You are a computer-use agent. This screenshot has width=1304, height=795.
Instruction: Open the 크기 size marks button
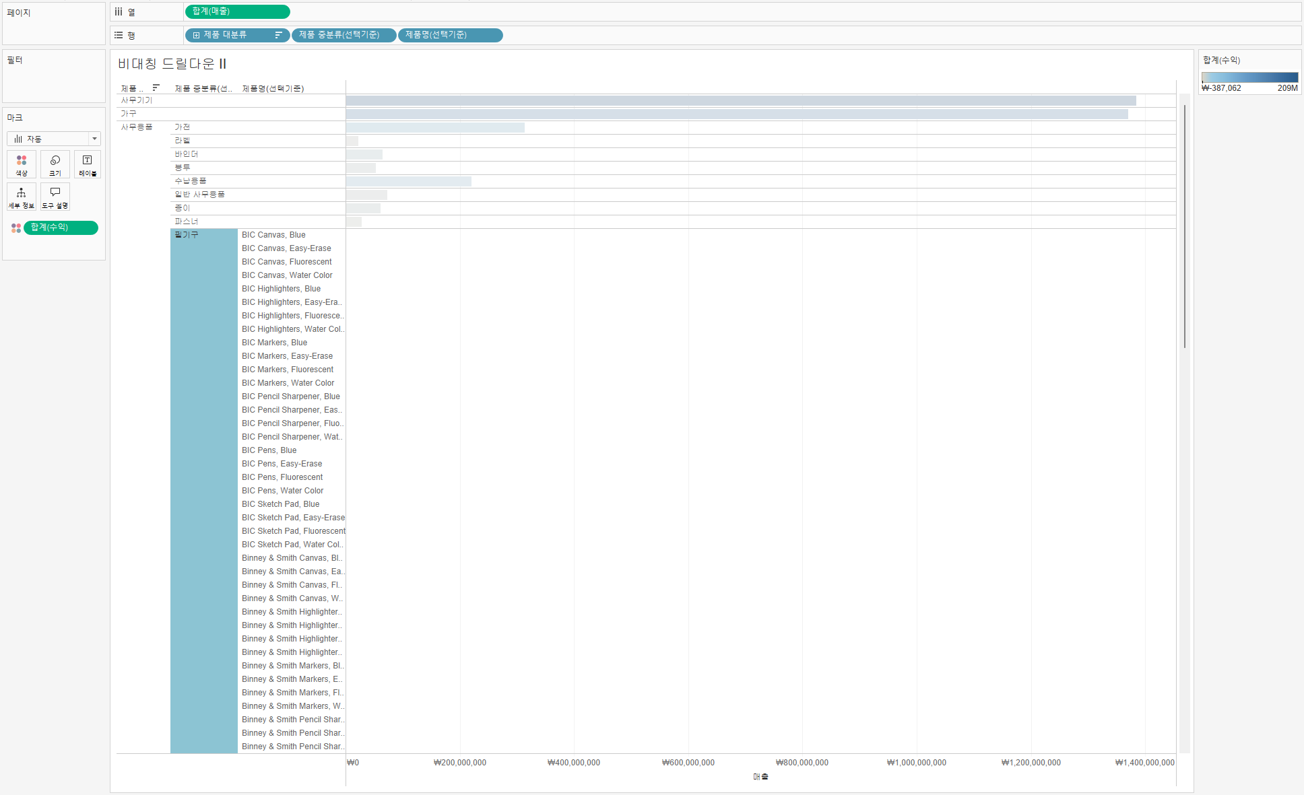click(55, 164)
